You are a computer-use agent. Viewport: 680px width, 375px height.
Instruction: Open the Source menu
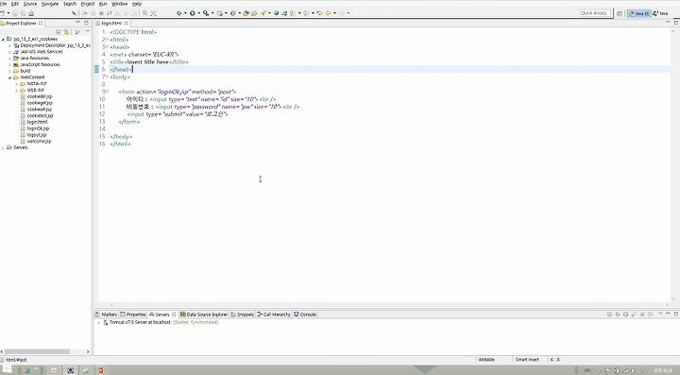pyautogui.click(x=30, y=4)
